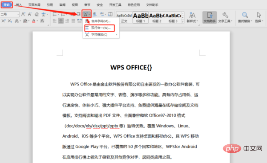Open the font size 二号 combo box
This screenshot has height=163, width=267.
pyautogui.click(x=9, y=14)
